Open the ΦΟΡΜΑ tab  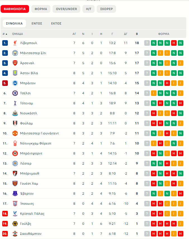pos(41,9)
